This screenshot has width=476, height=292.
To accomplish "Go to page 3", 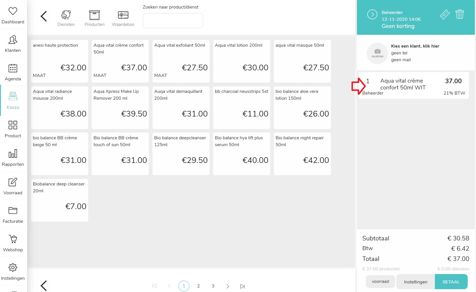I will 213,286.
